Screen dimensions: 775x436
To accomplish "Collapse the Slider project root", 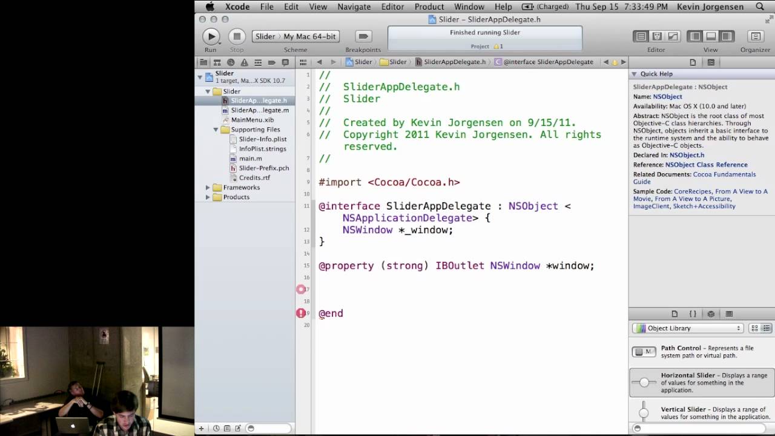I will [x=199, y=77].
